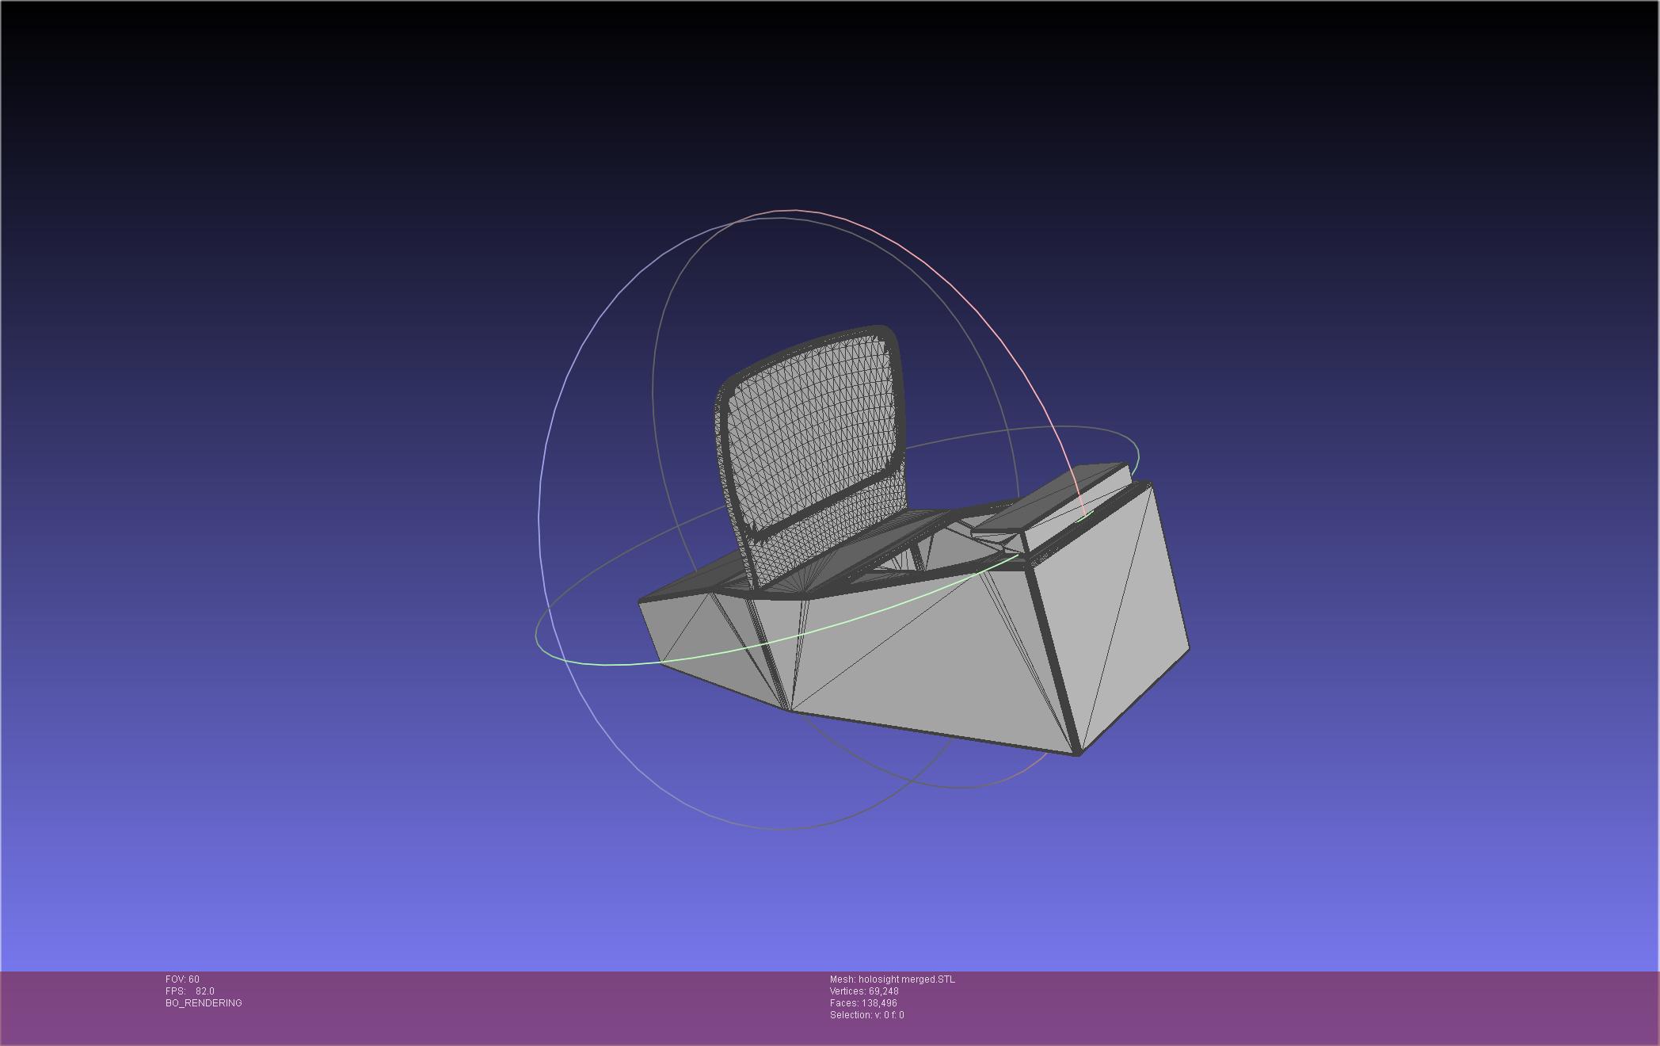Click the Faces: 138,496 text
Screen dimensions: 1660x1046
(x=863, y=1003)
